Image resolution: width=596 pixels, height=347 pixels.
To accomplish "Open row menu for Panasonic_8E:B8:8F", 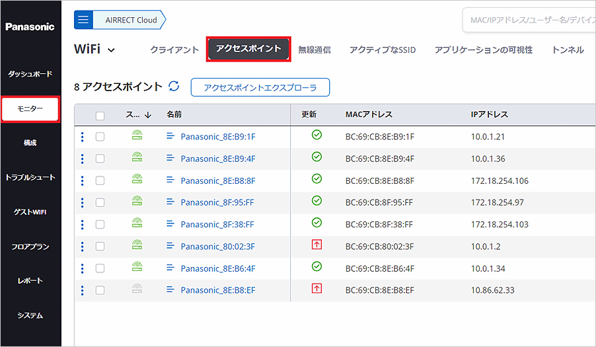I will point(83,181).
